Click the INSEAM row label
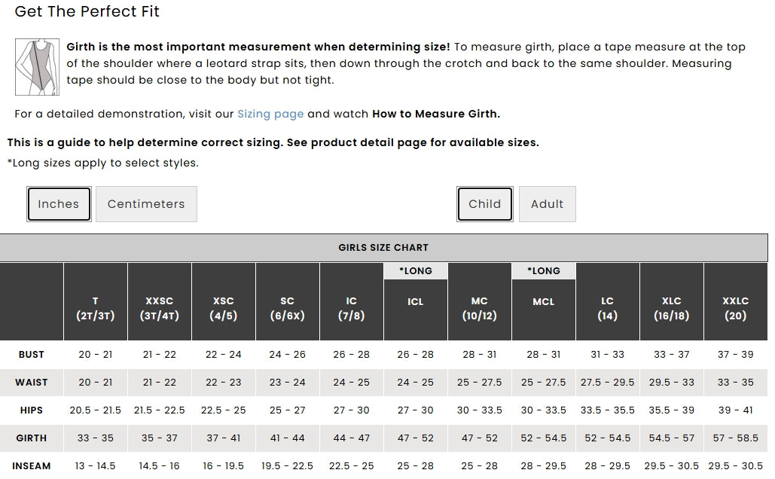 point(31,465)
